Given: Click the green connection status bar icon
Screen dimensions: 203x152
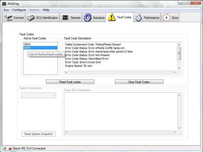Looking at the screenshot, I should pos(5,148).
